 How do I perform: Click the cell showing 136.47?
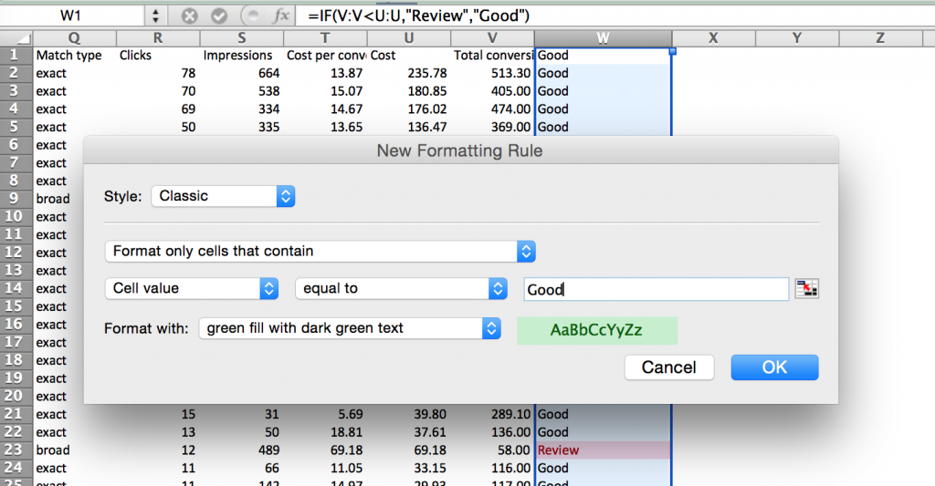pyautogui.click(x=409, y=127)
